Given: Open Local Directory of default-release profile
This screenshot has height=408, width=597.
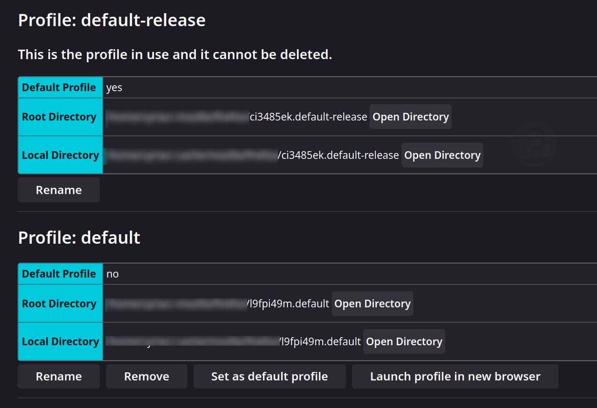Looking at the screenshot, I should (442, 155).
